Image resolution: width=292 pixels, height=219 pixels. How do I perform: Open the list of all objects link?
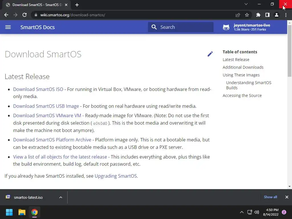[x=60, y=157]
